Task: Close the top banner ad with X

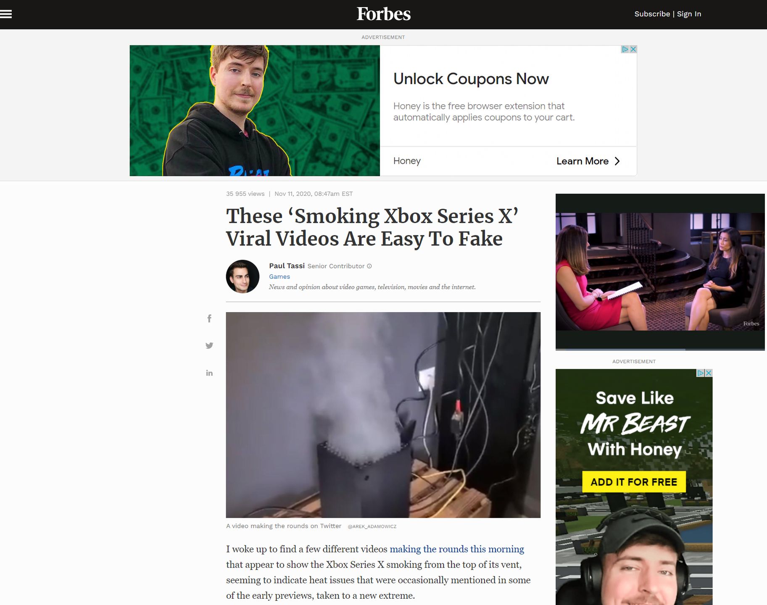Action: pyautogui.click(x=633, y=49)
